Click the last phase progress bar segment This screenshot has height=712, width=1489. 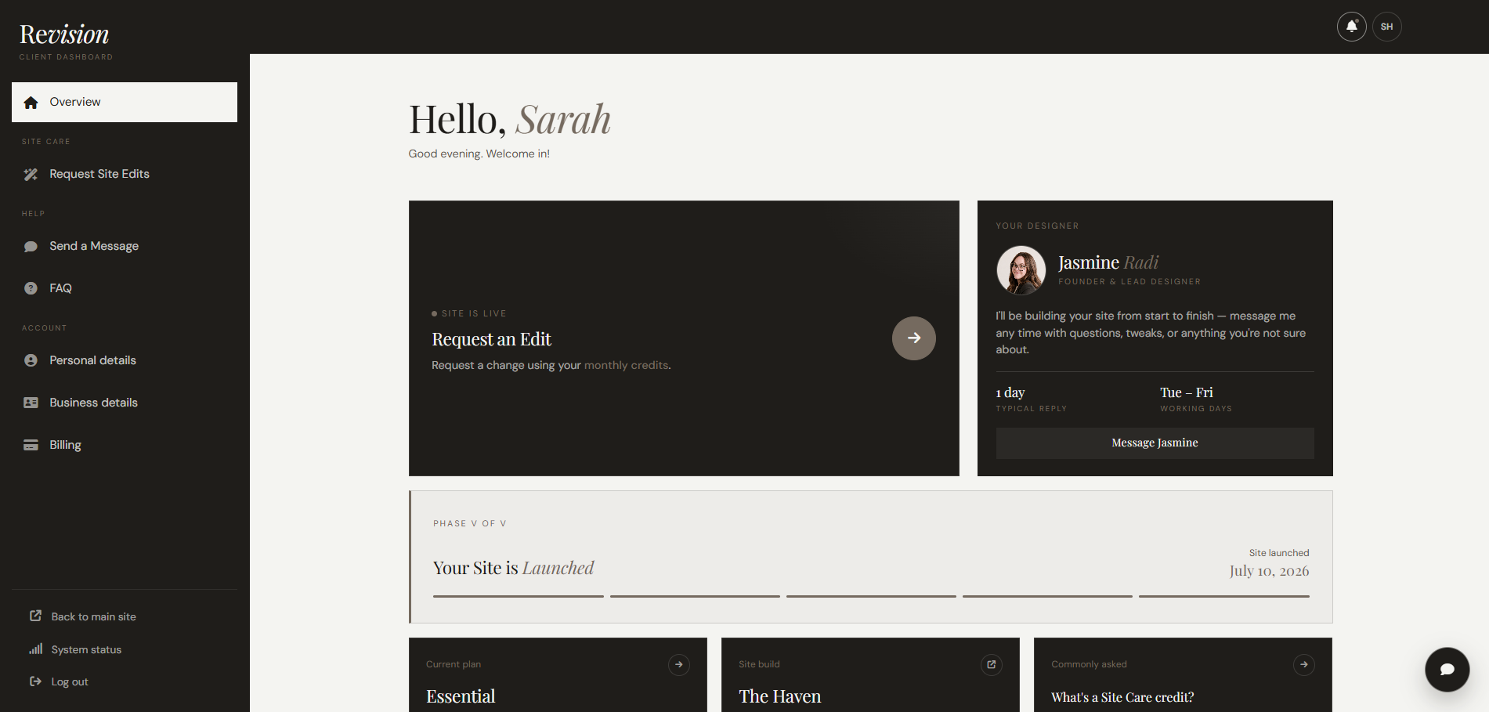click(1224, 596)
